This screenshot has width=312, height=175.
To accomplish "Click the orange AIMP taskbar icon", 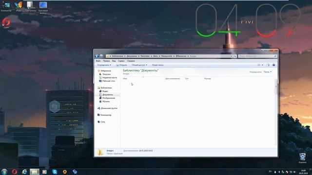I will click(x=65, y=172).
